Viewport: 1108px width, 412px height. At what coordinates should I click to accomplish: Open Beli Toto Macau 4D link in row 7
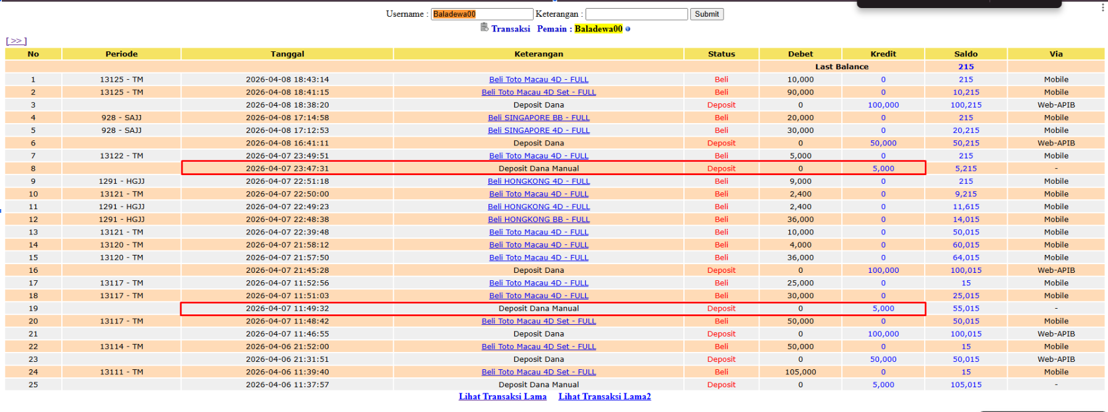pyautogui.click(x=539, y=156)
